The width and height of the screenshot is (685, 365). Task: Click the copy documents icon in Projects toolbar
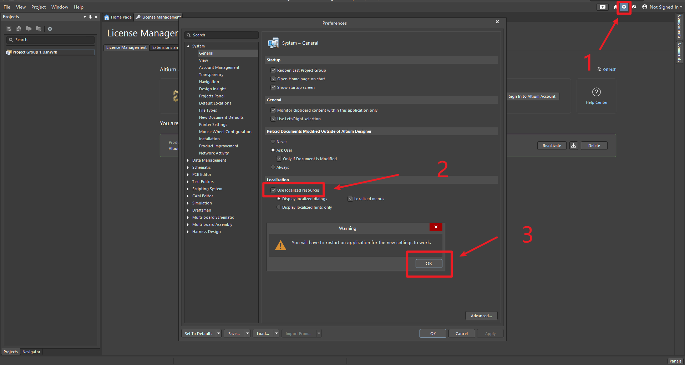(x=19, y=29)
